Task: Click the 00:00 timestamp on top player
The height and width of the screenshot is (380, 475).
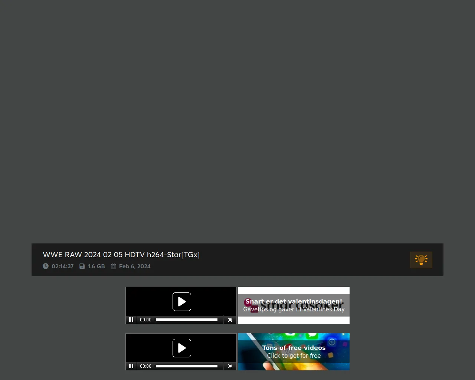Action: pos(146,320)
